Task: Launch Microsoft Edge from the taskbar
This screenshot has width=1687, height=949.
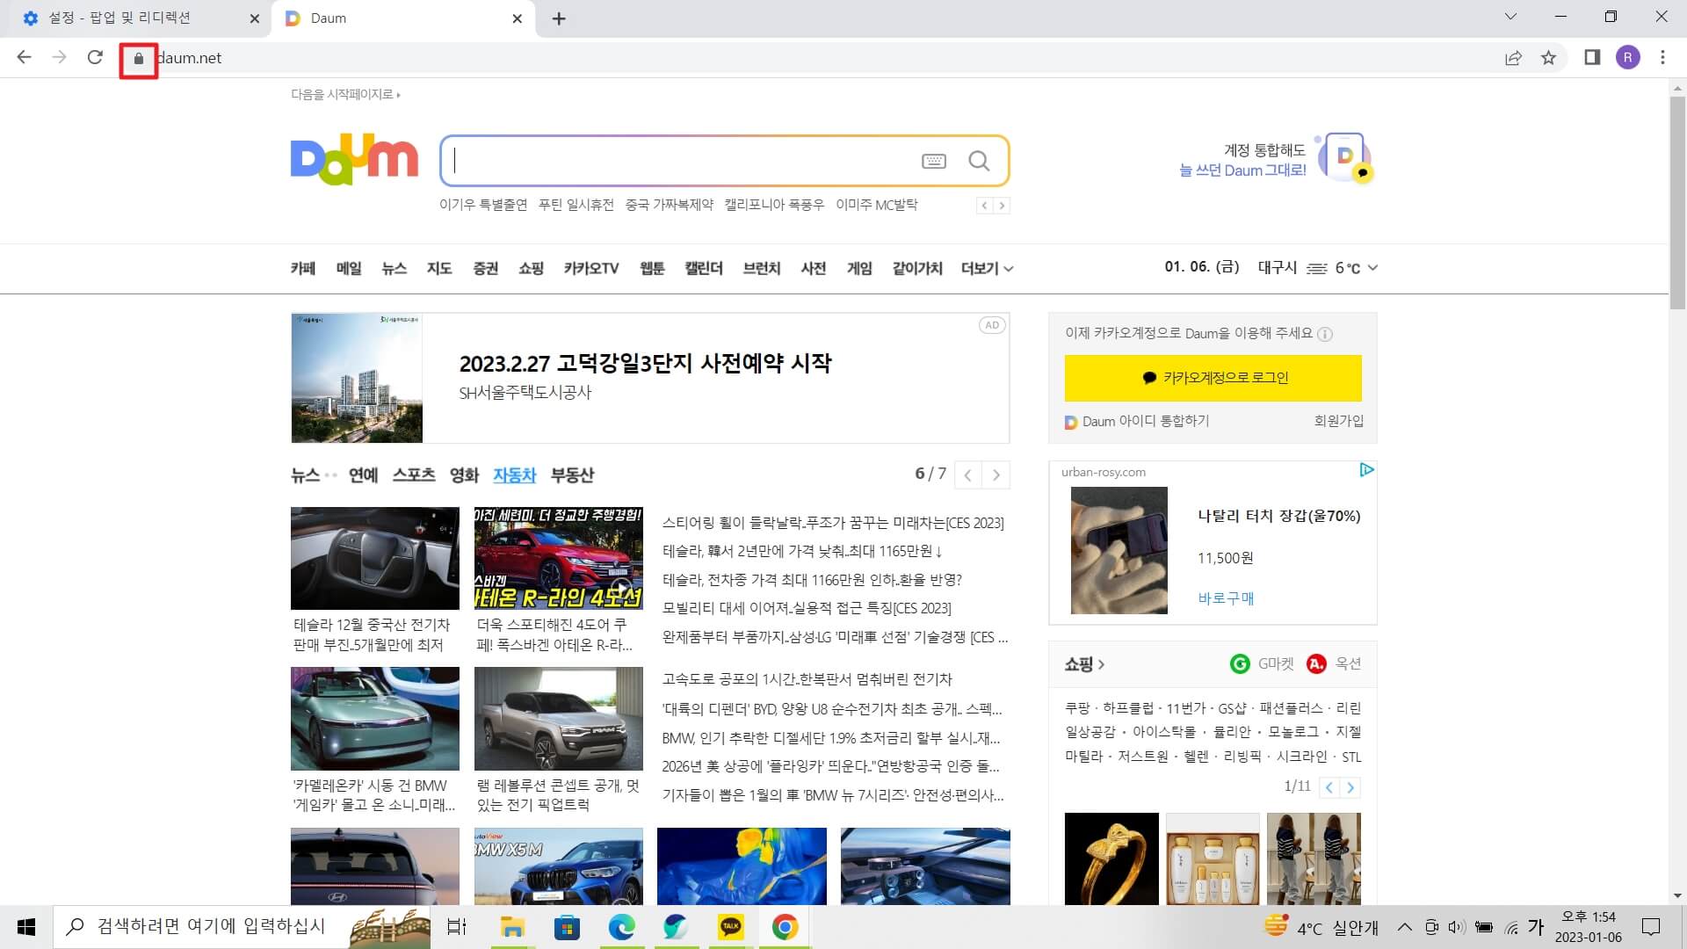Action: tap(623, 926)
